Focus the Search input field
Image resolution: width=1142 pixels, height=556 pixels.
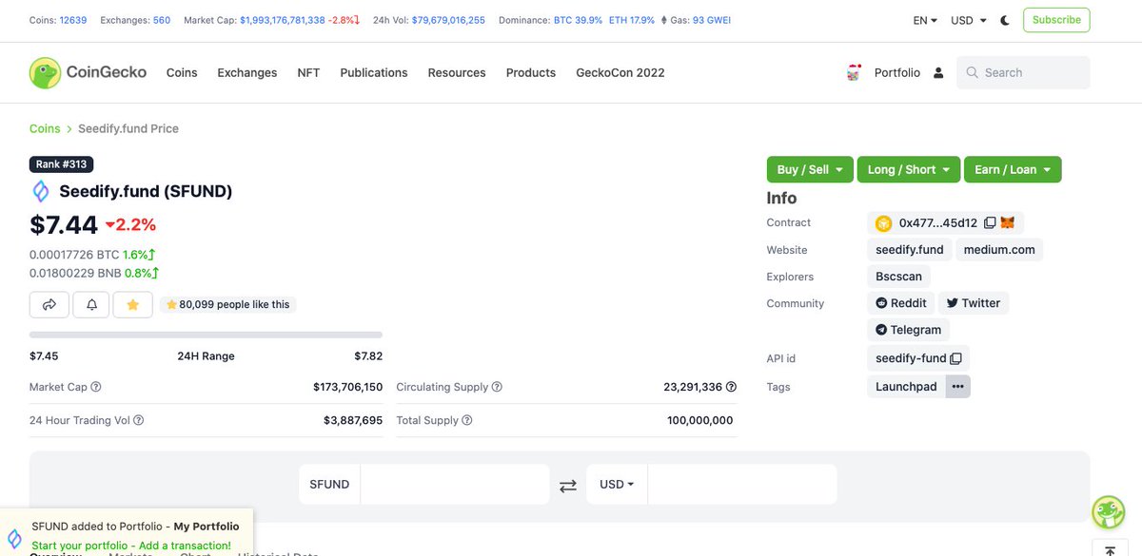pos(1023,73)
